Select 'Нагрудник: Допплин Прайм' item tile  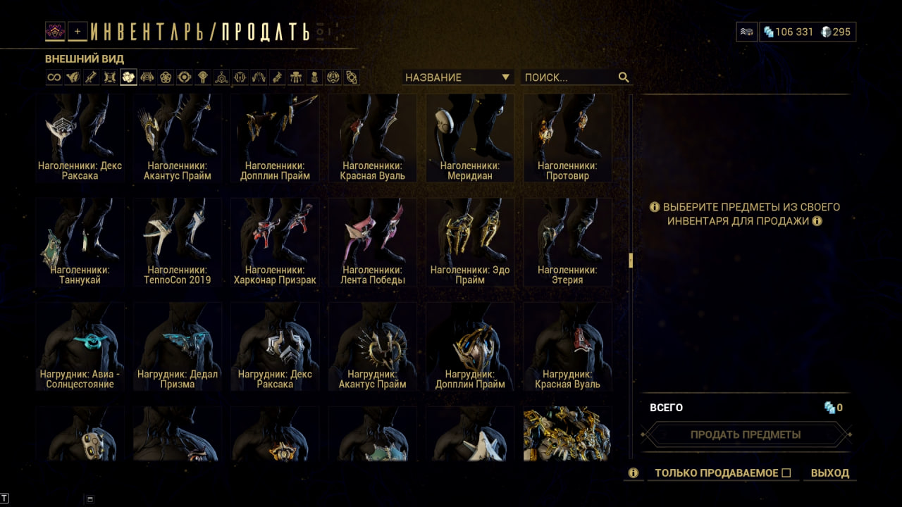point(469,346)
